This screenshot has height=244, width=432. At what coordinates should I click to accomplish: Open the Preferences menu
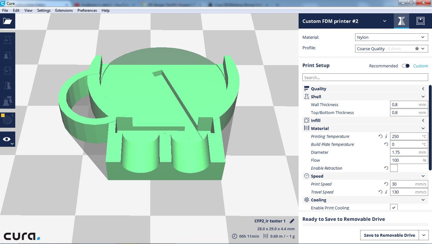click(87, 10)
